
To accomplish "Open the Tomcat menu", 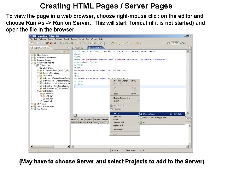I will [81, 39].
